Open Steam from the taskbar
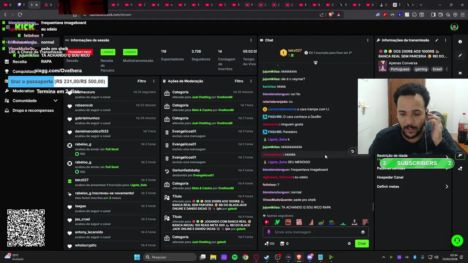468x263 pixels. coord(267,257)
